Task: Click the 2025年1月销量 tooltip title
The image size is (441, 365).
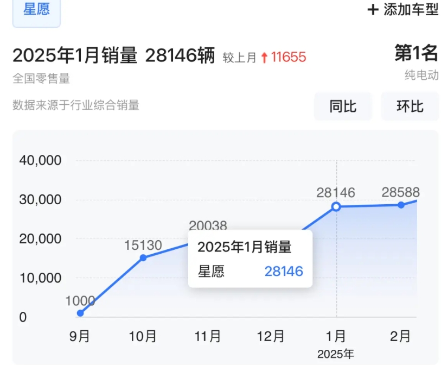Action: coord(245,247)
